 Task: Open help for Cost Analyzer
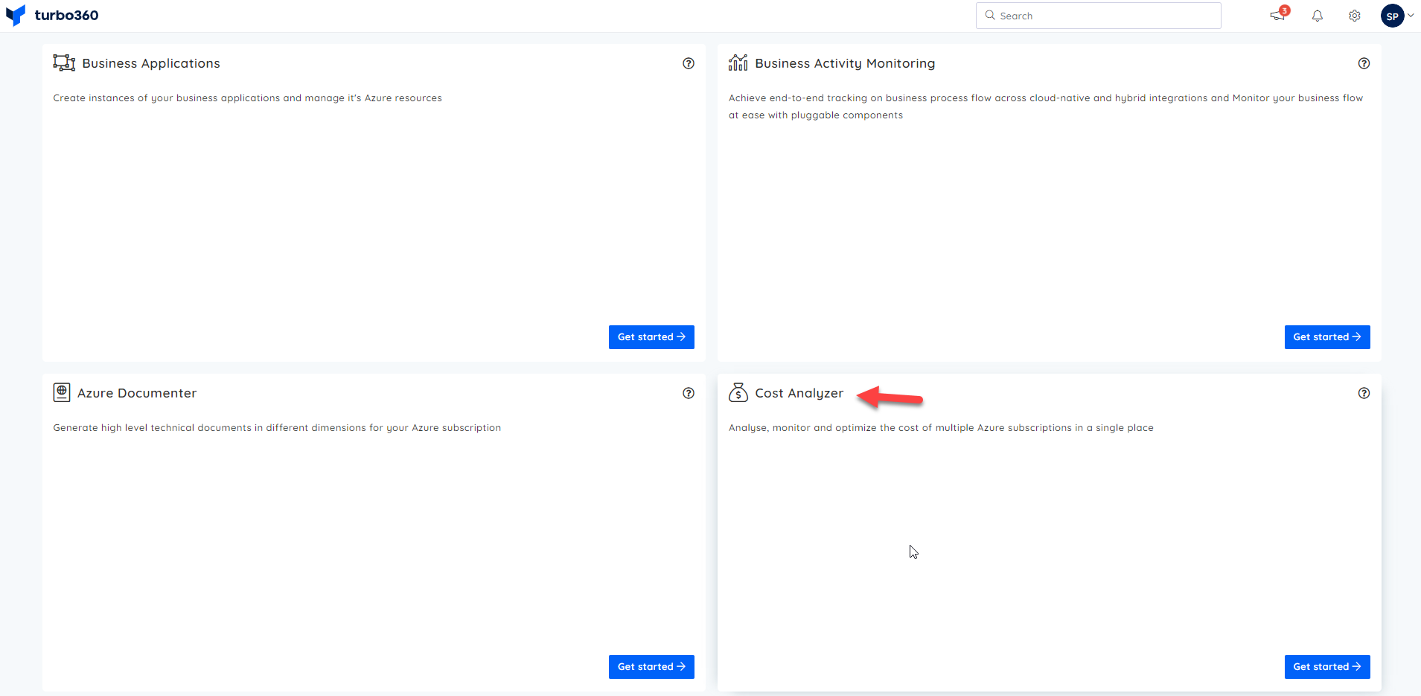1364,393
